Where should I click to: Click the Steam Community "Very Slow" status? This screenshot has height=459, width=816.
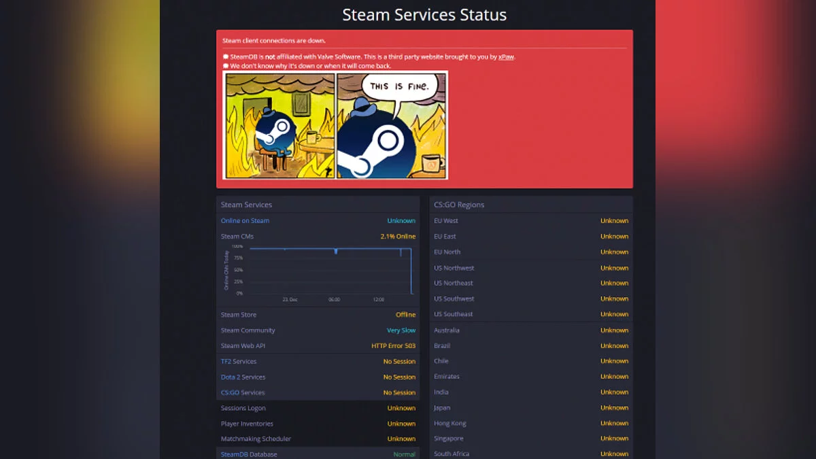(x=401, y=330)
